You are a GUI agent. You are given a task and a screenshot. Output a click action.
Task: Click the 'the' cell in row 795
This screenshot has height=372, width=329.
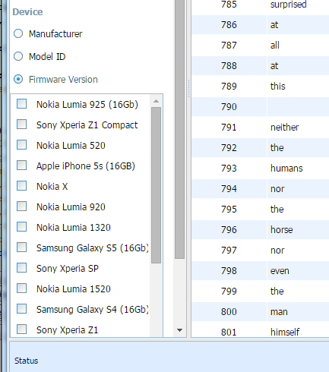298,210
